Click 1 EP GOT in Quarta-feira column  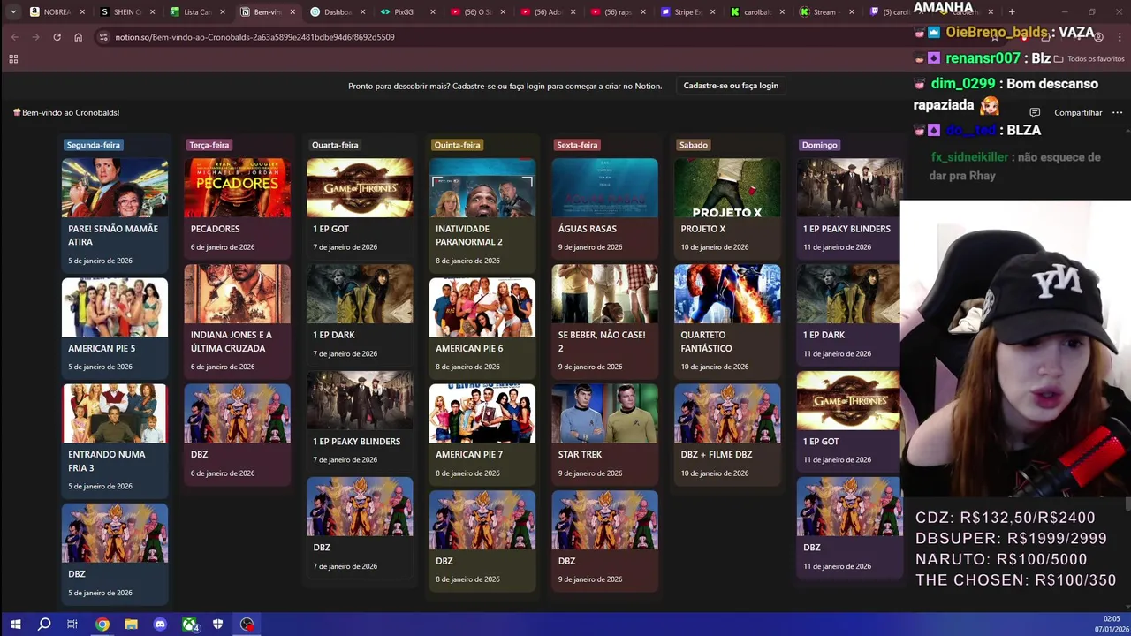330,229
